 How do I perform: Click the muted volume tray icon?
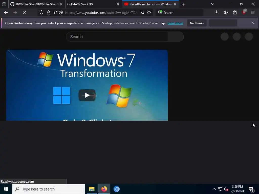[x=226, y=189]
